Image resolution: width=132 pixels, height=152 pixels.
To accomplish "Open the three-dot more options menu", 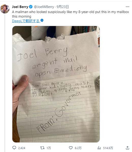I will [127, 7].
